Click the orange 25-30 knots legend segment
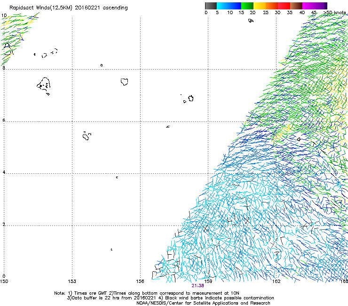This screenshot has width=348, height=306. 272,6
